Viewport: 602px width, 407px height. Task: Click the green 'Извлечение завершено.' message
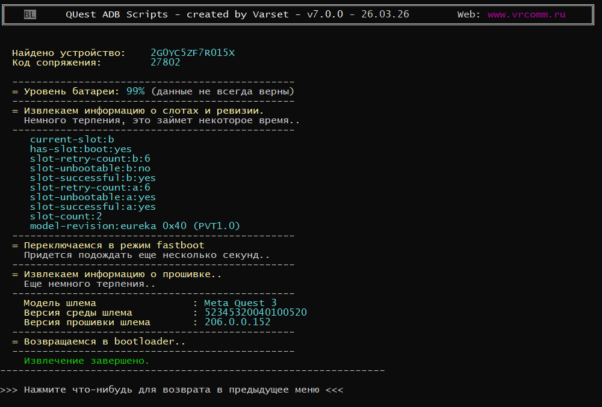point(86,361)
